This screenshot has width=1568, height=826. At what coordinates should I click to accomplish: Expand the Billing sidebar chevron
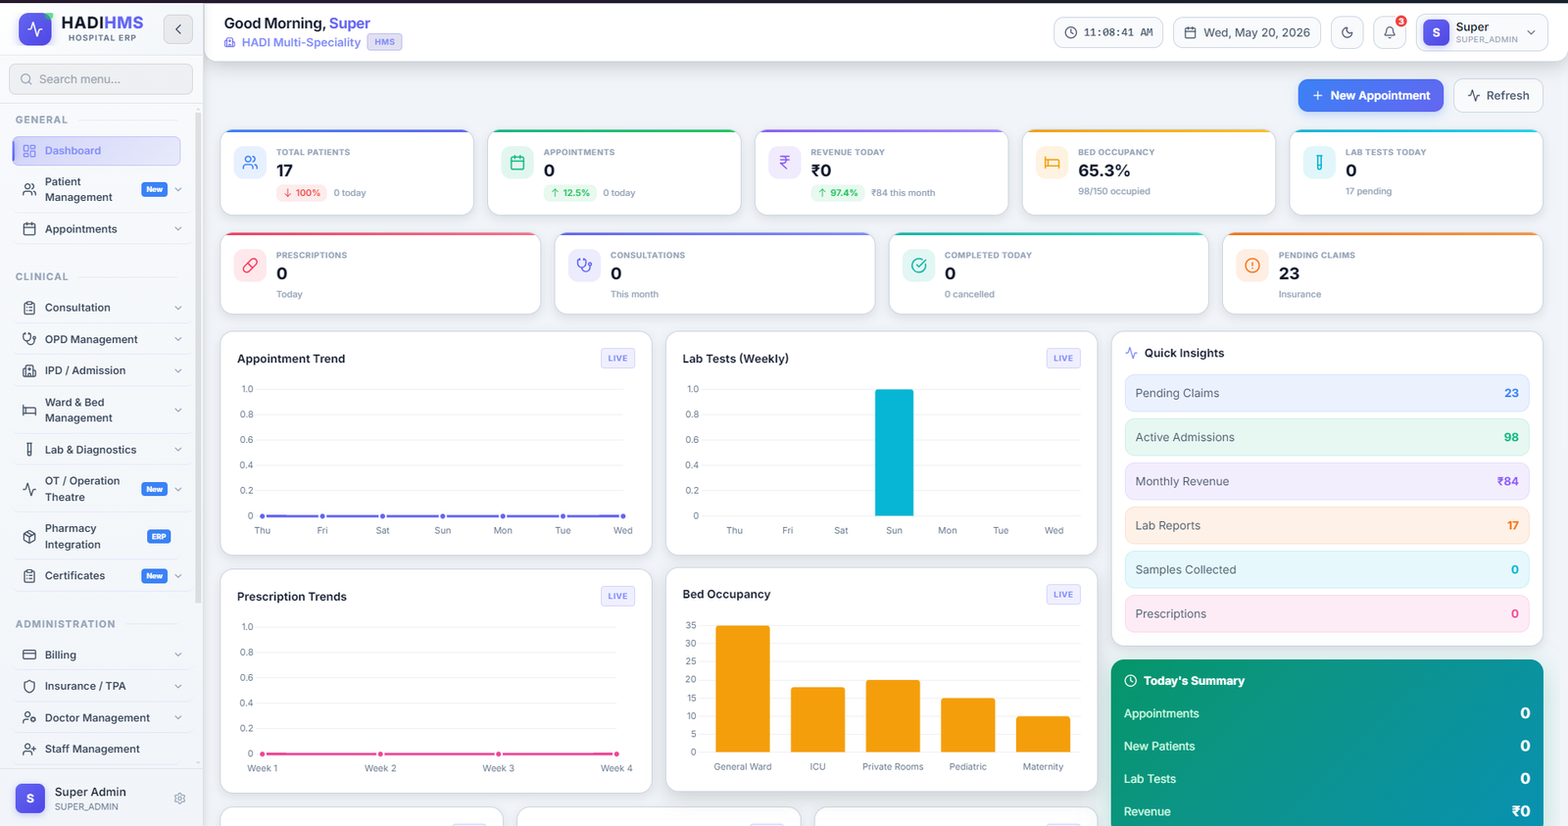(178, 655)
